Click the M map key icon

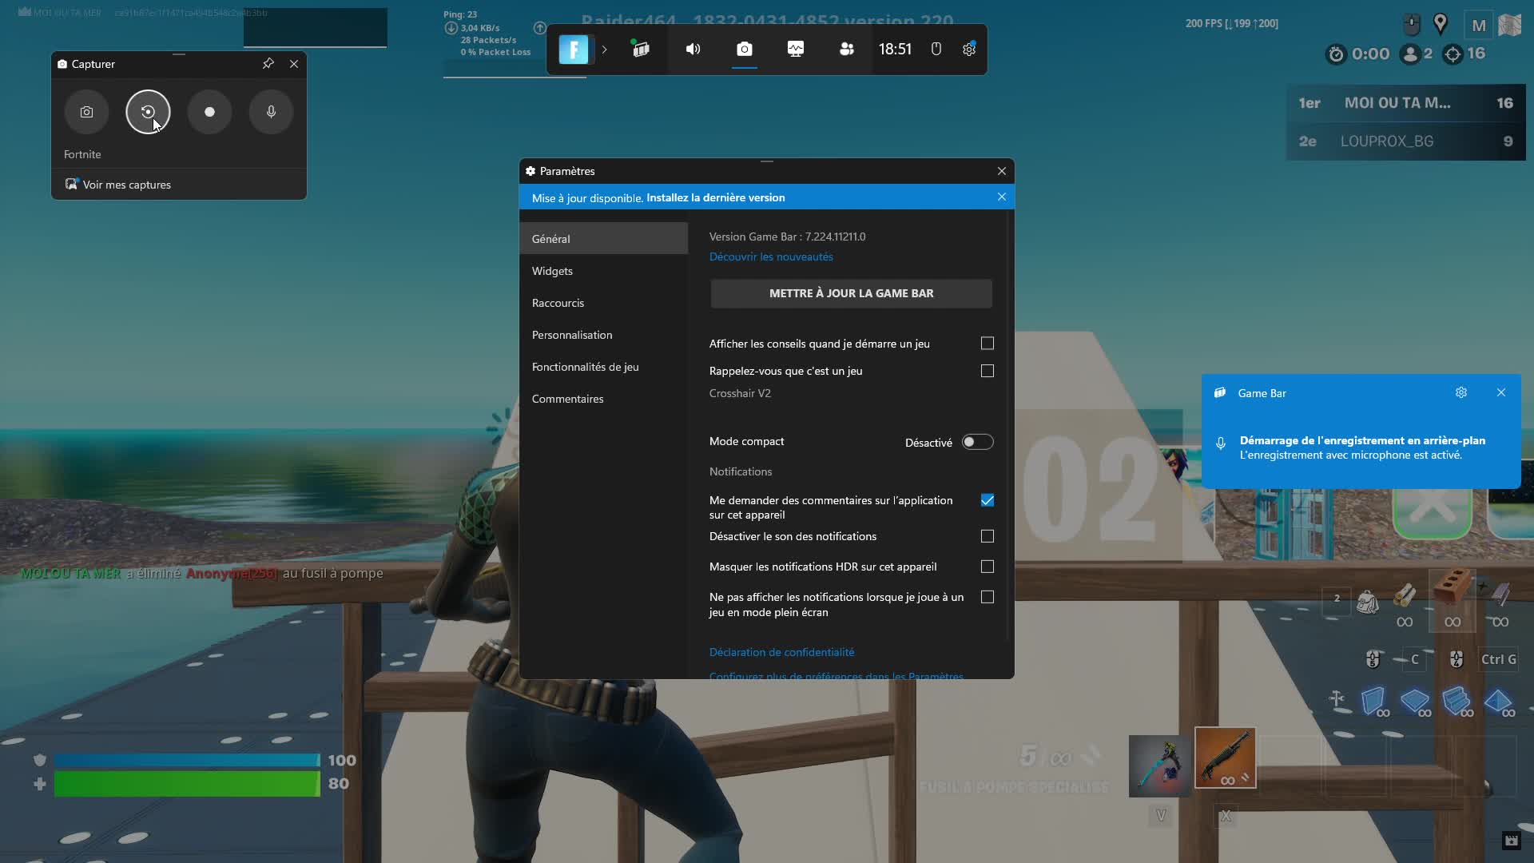click(x=1479, y=26)
